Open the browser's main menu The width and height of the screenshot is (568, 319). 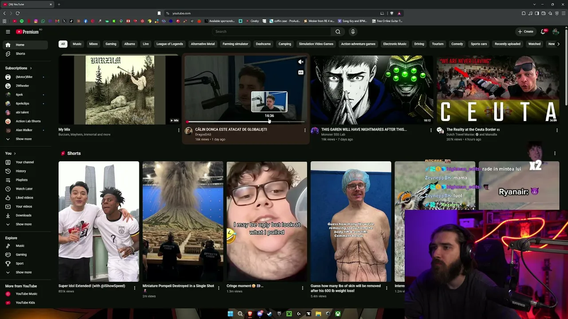pos(564,13)
